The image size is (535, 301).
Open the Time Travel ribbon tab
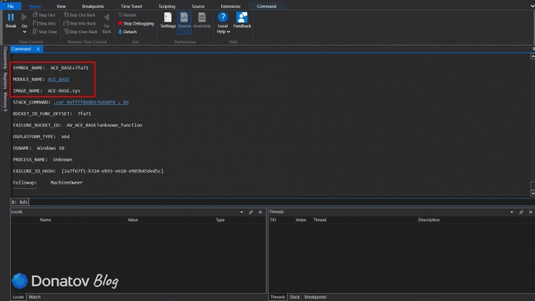click(132, 6)
